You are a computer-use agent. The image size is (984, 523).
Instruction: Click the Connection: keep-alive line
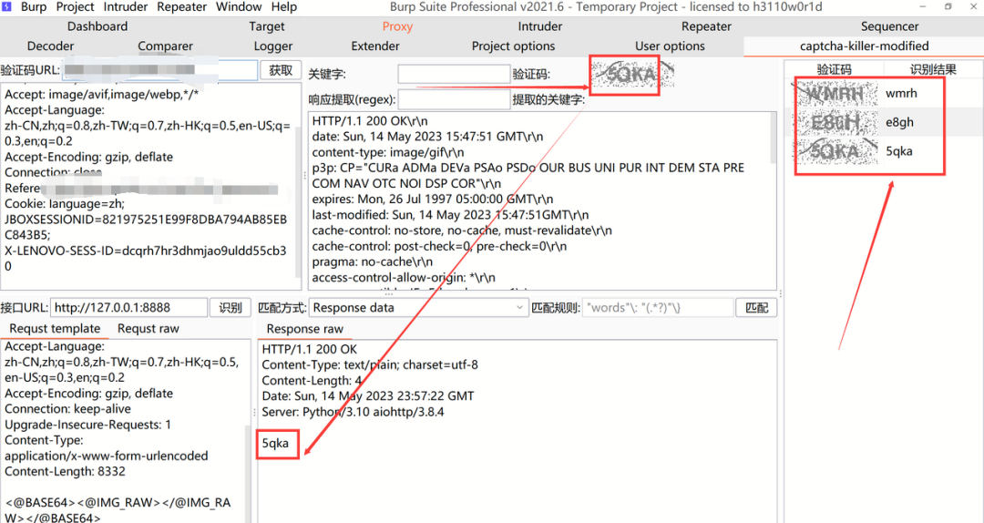[67, 409]
